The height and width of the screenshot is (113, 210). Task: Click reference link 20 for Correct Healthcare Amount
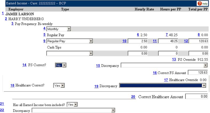coord(133,97)
